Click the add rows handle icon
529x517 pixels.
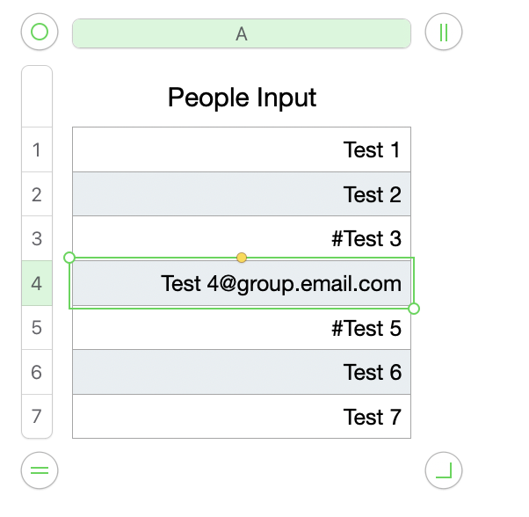pos(40,470)
